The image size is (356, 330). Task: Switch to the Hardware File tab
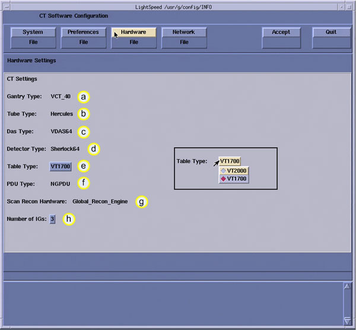click(x=133, y=37)
